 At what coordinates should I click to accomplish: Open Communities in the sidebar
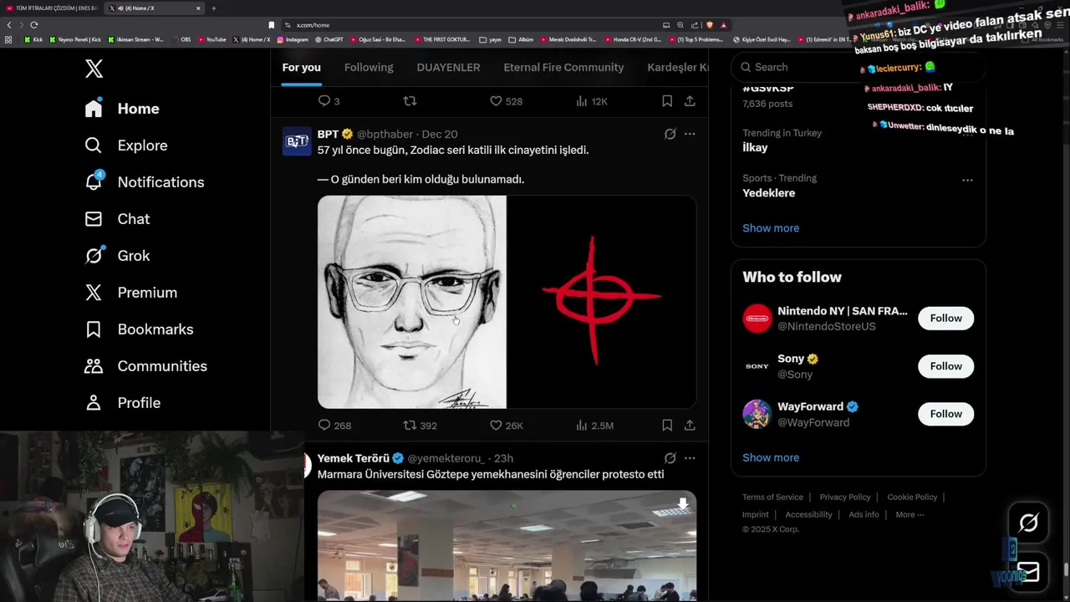[145, 366]
